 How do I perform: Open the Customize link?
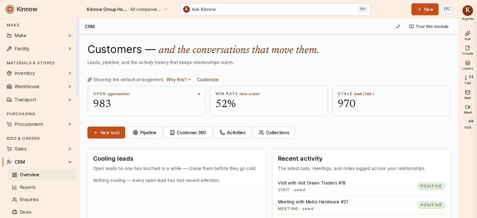(207, 80)
